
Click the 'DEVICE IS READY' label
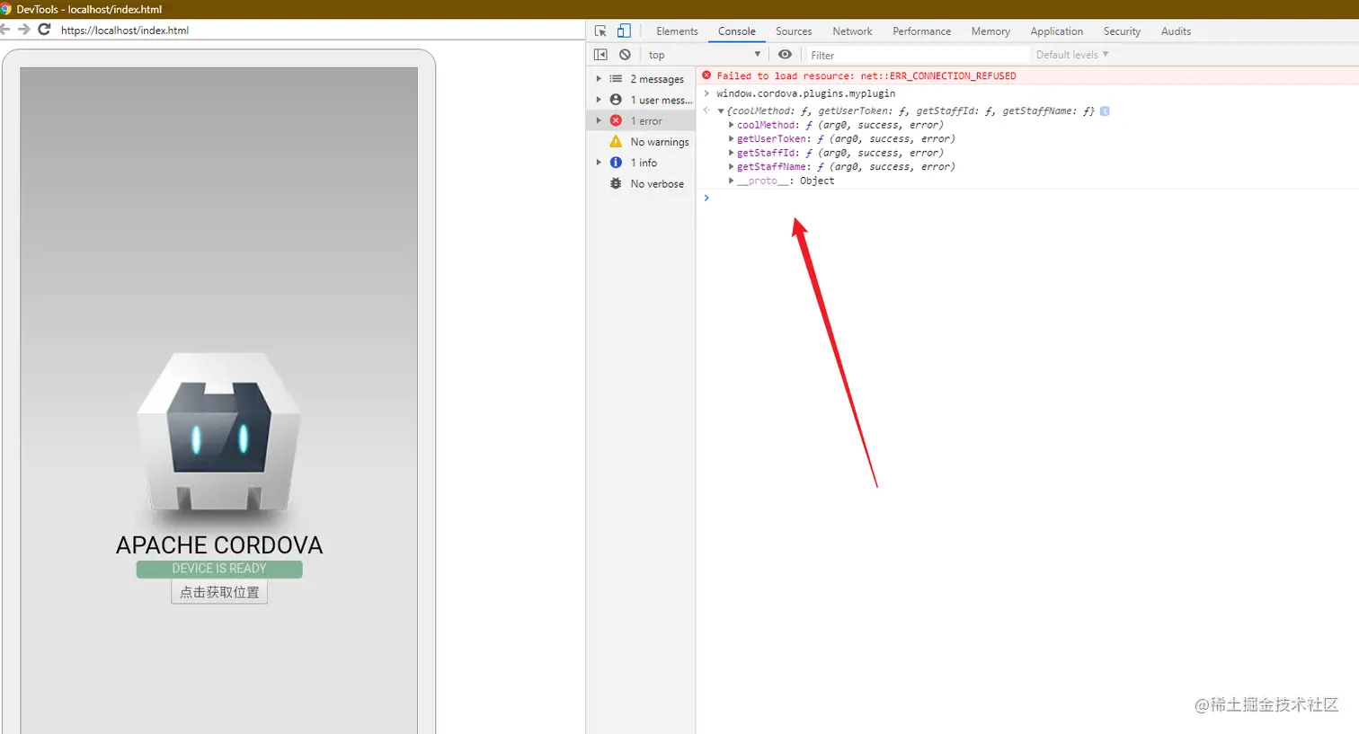click(219, 569)
